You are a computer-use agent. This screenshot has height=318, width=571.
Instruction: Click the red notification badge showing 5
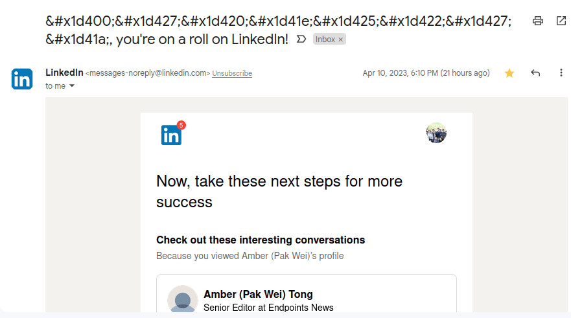tap(181, 125)
